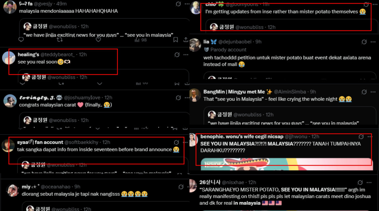The image size is (379, 211).
Task: Retweet the @gvesjy Malaysia tweet
Action: [x=60, y=39]
